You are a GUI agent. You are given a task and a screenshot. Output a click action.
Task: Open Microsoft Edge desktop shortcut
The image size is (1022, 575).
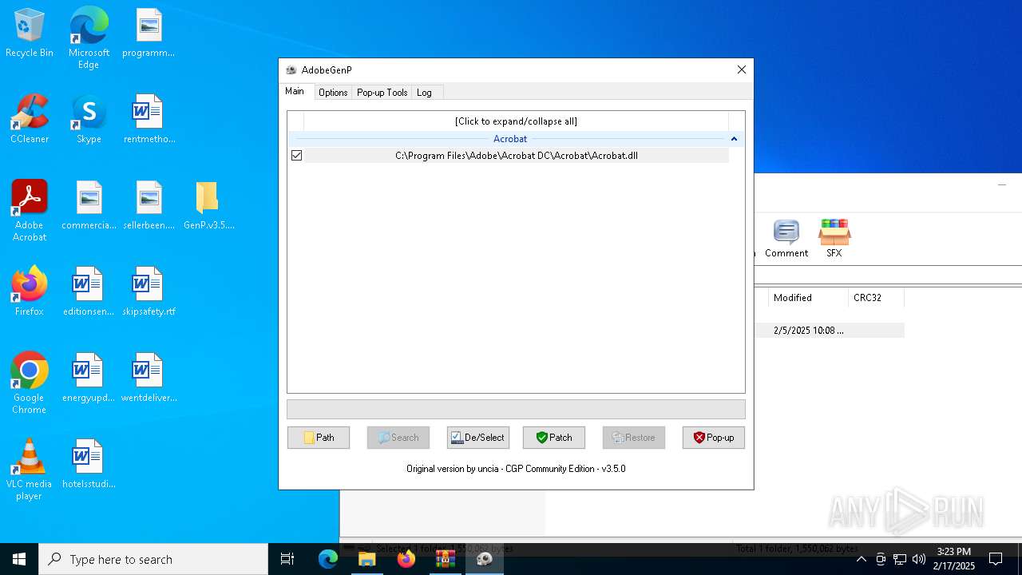tap(89, 38)
